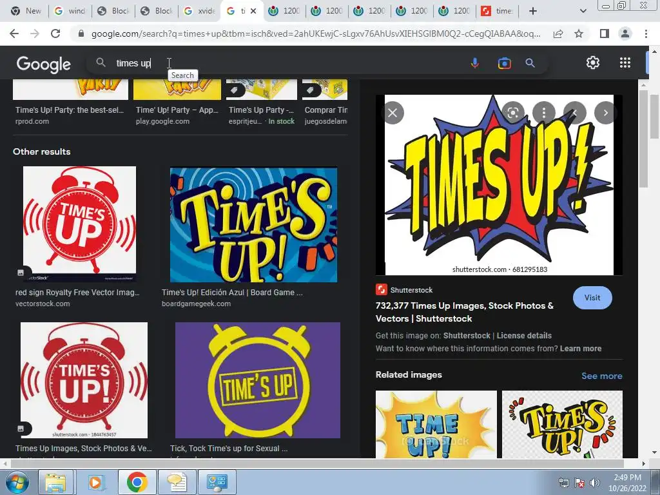This screenshot has width=660, height=495.
Task: Open the checkered 'Time's Up!' related image
Action: tap(562, 424)
